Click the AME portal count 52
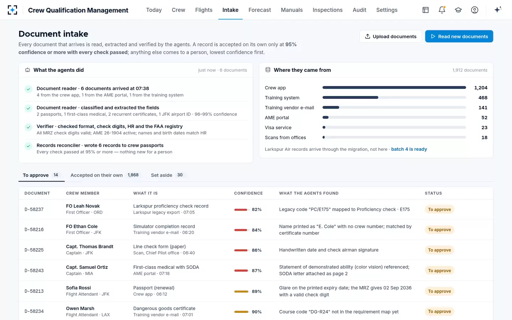Viewport: 512px width, 320px height. [x=484, y=118]
